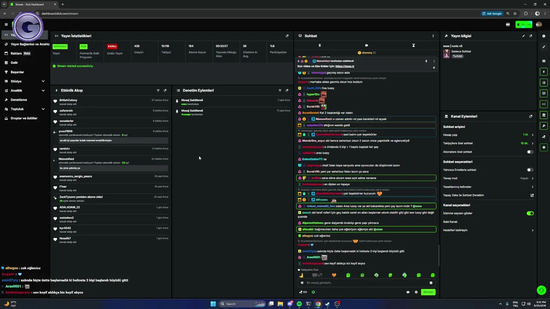The width and height of the screenshot is (550, 309).
Task: Click the Turkish language tag
Action: tap(457, 56)
